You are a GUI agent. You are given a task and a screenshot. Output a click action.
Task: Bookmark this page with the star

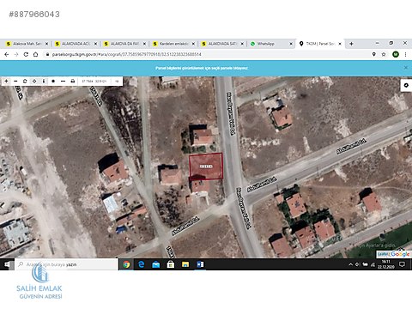pyautogui.click(x=384, y=54)
